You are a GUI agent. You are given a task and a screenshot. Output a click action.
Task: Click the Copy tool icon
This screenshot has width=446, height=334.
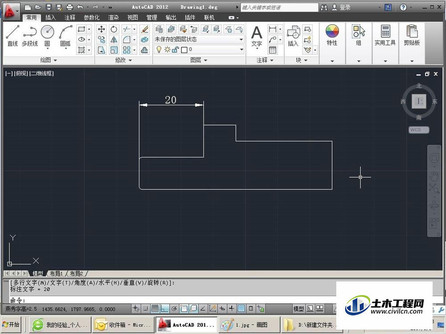click(x=102, y=40)
